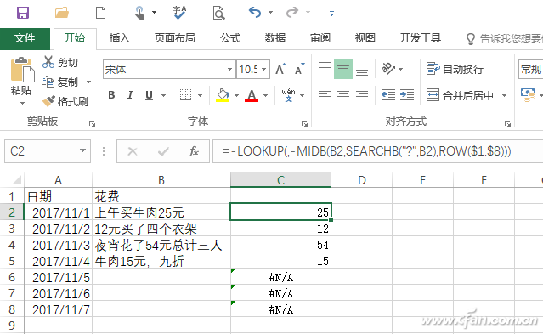543x334 pixels.
Task: Confirm formula entry with checkmark icon
Action: [163, 151]
